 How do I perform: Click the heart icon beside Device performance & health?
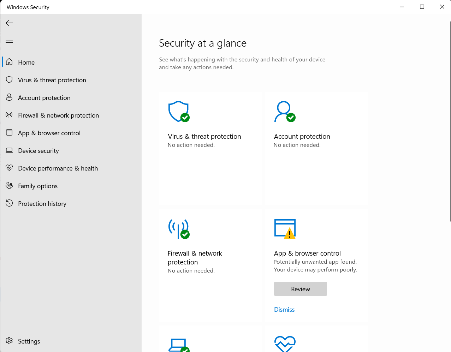coord(10,168)
